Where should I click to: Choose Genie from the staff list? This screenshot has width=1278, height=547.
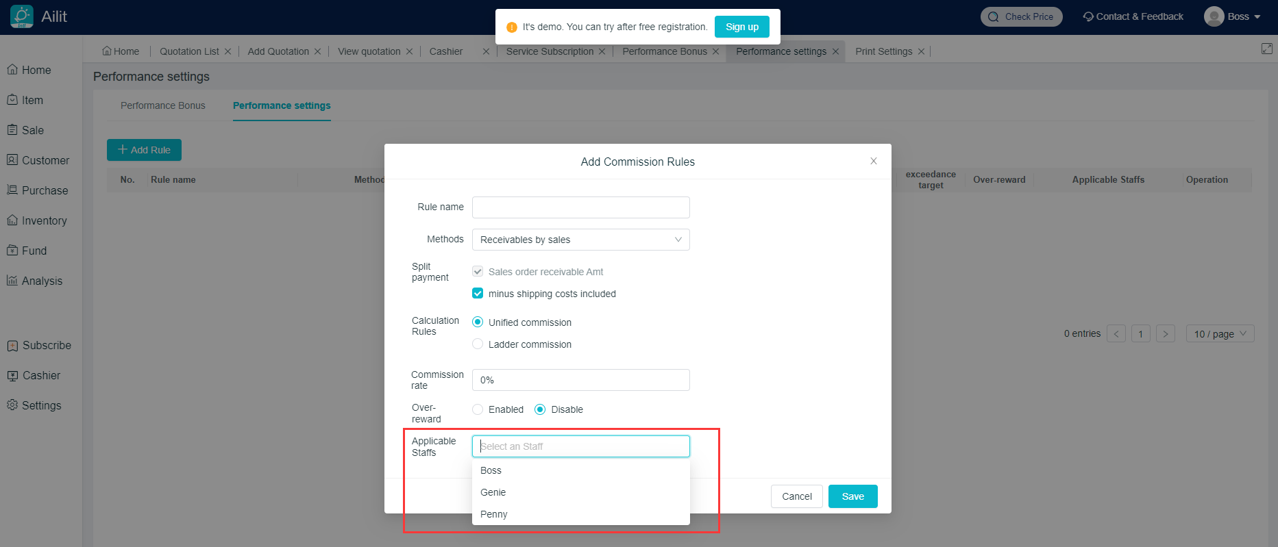point(493,492)
